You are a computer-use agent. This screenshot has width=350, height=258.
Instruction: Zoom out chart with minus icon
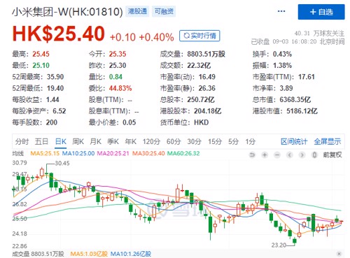277,155
